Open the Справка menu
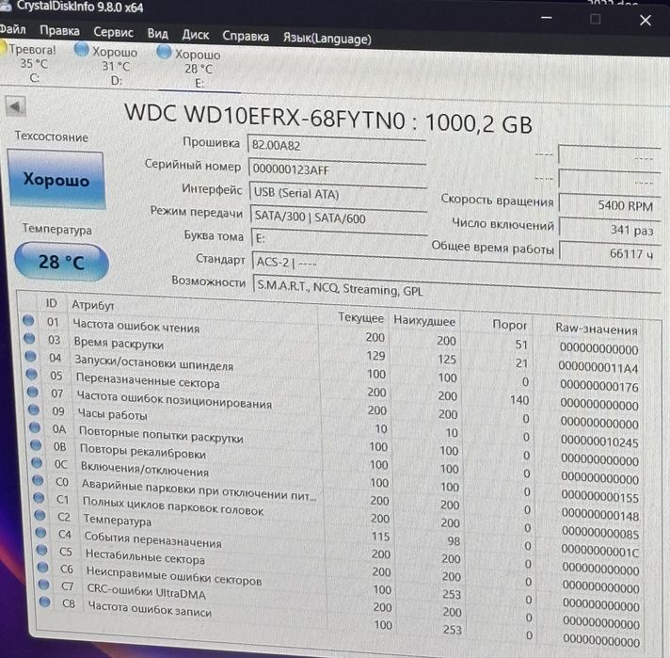 (x=246, y=37)
